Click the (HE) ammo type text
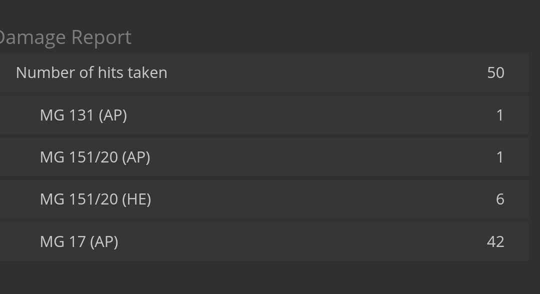Image resolution: width=540 pixels, height=294 pixels. pyautogui.click(x=136, y=199)
